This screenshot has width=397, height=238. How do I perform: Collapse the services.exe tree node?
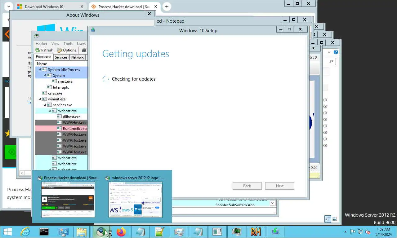[x=45, y=105]
